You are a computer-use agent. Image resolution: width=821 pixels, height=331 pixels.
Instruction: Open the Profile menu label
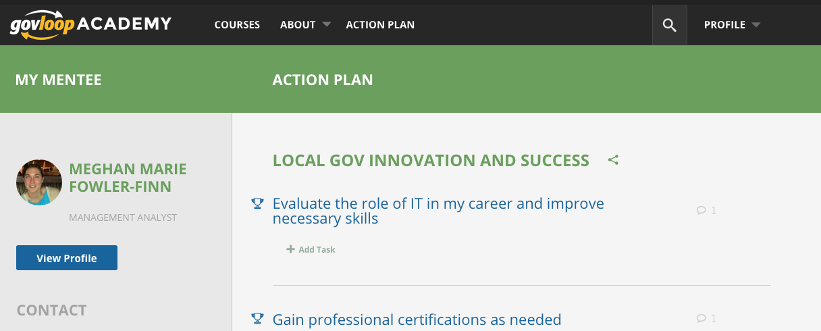pos(724,25)
